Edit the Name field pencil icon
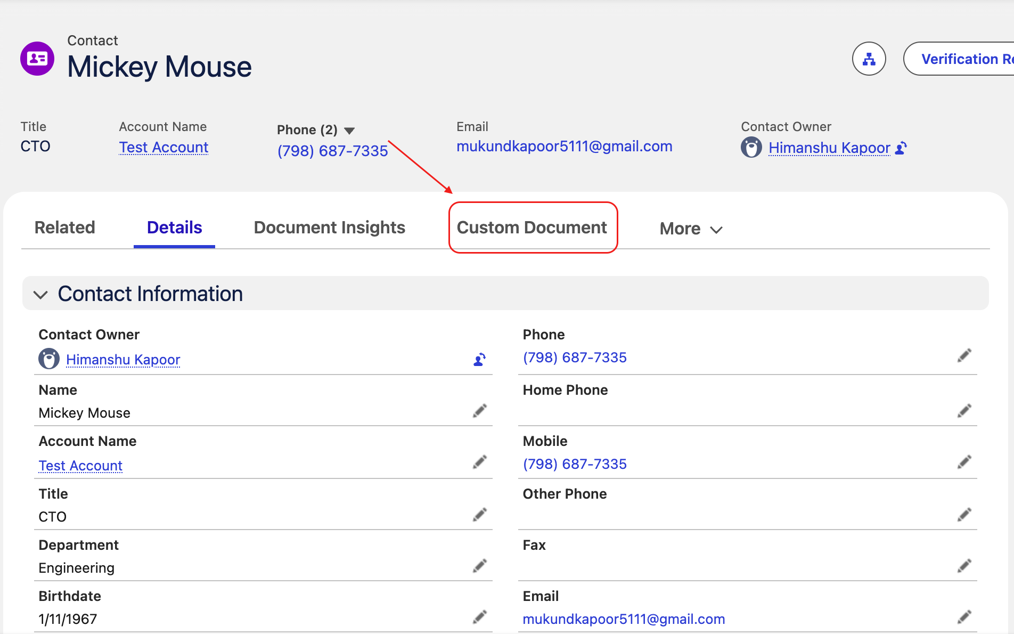Image resolution: width=1014 pixels, height=634 pixels. 480,411
